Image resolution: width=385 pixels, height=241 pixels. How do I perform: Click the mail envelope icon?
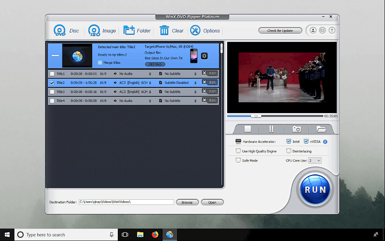(x=323, y=30)
